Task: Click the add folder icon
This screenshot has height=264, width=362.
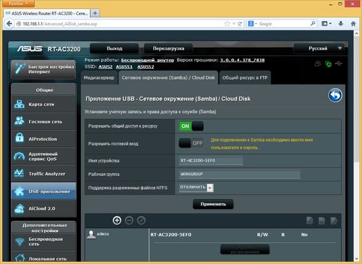Action: (x=310, y=221)
